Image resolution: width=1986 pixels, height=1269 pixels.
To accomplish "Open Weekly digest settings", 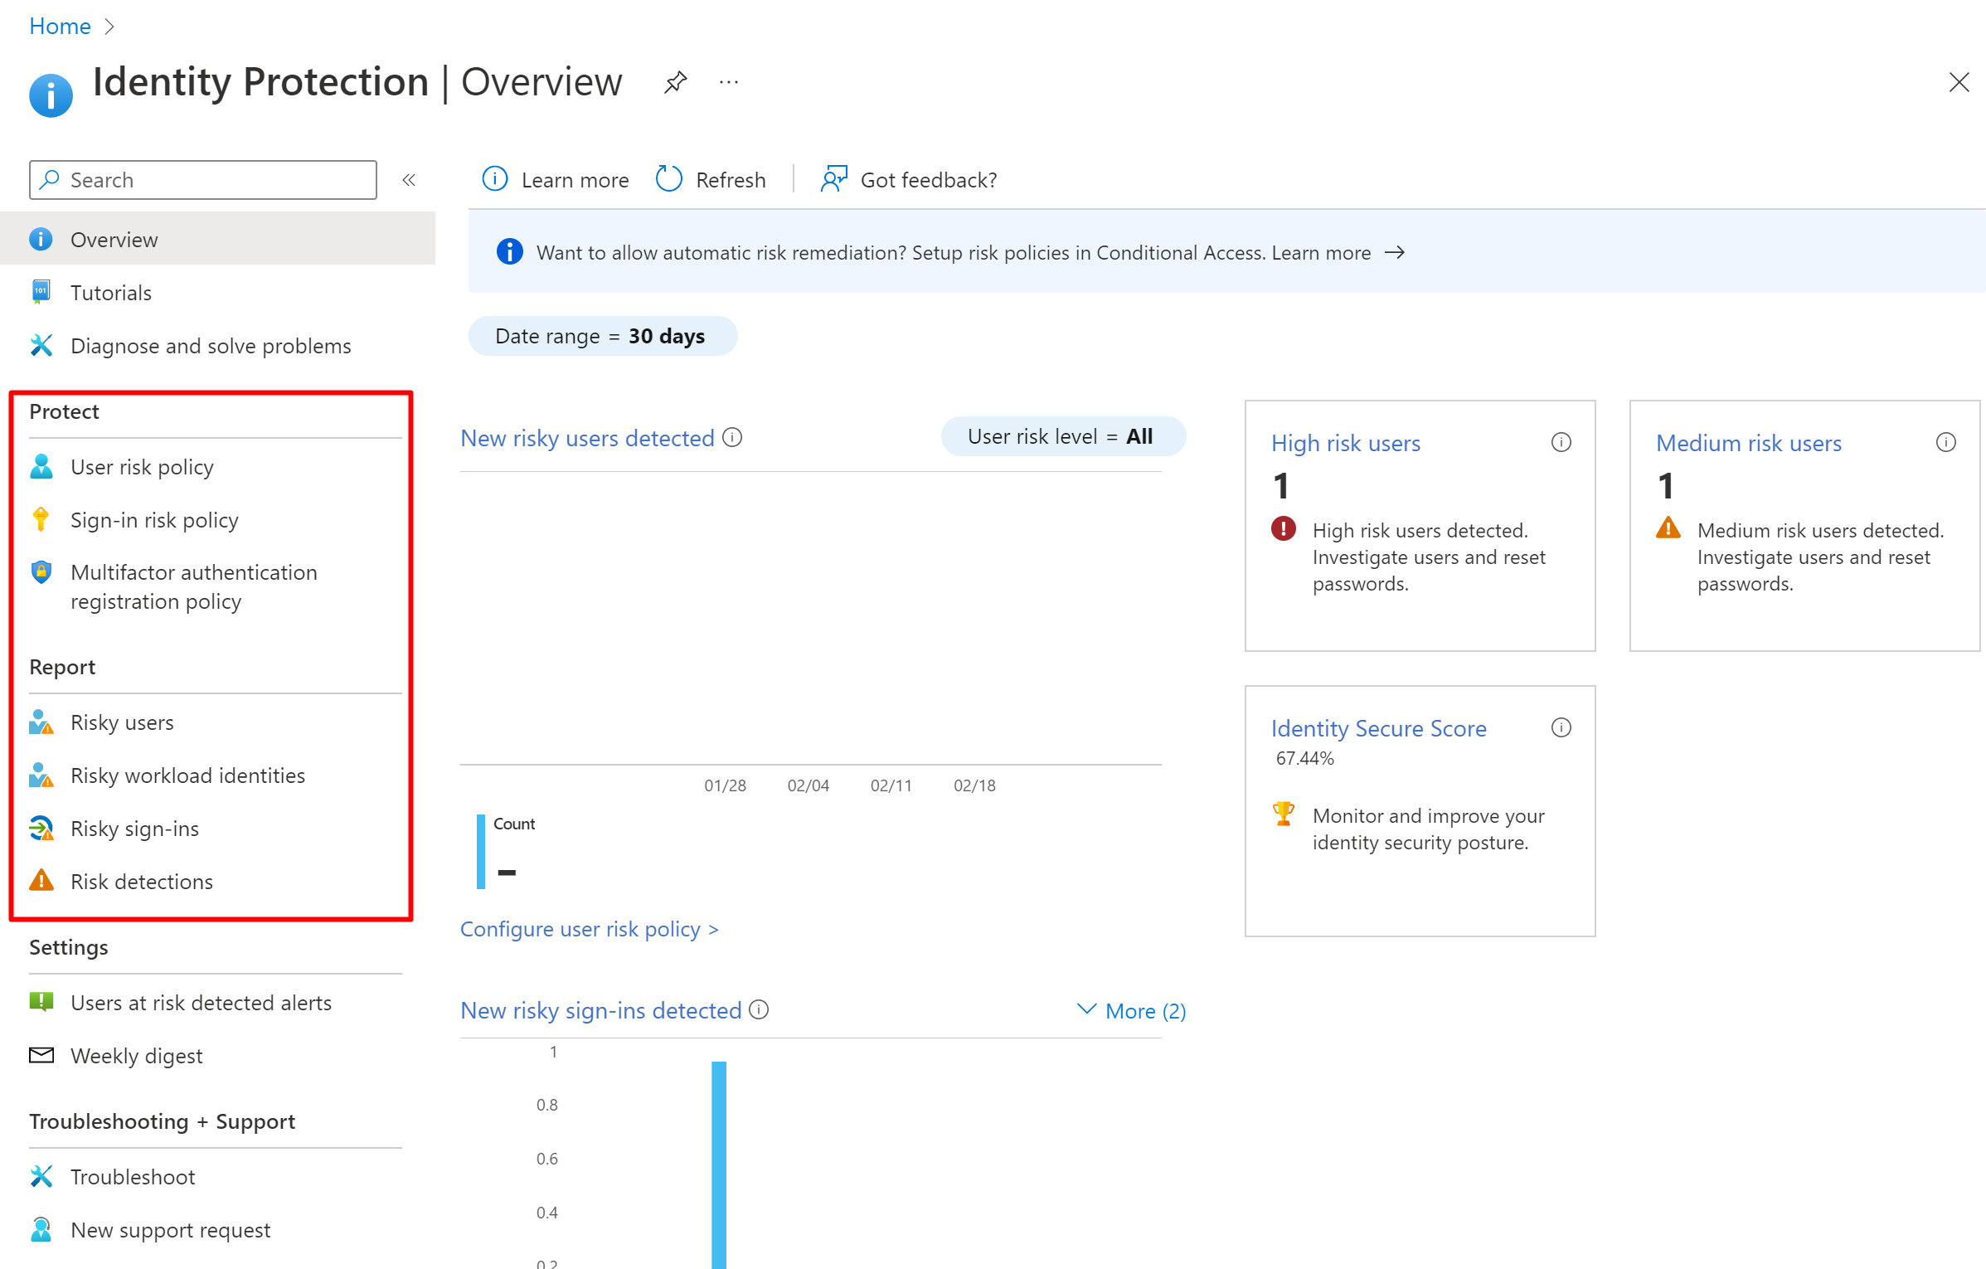I will 136,1056.
